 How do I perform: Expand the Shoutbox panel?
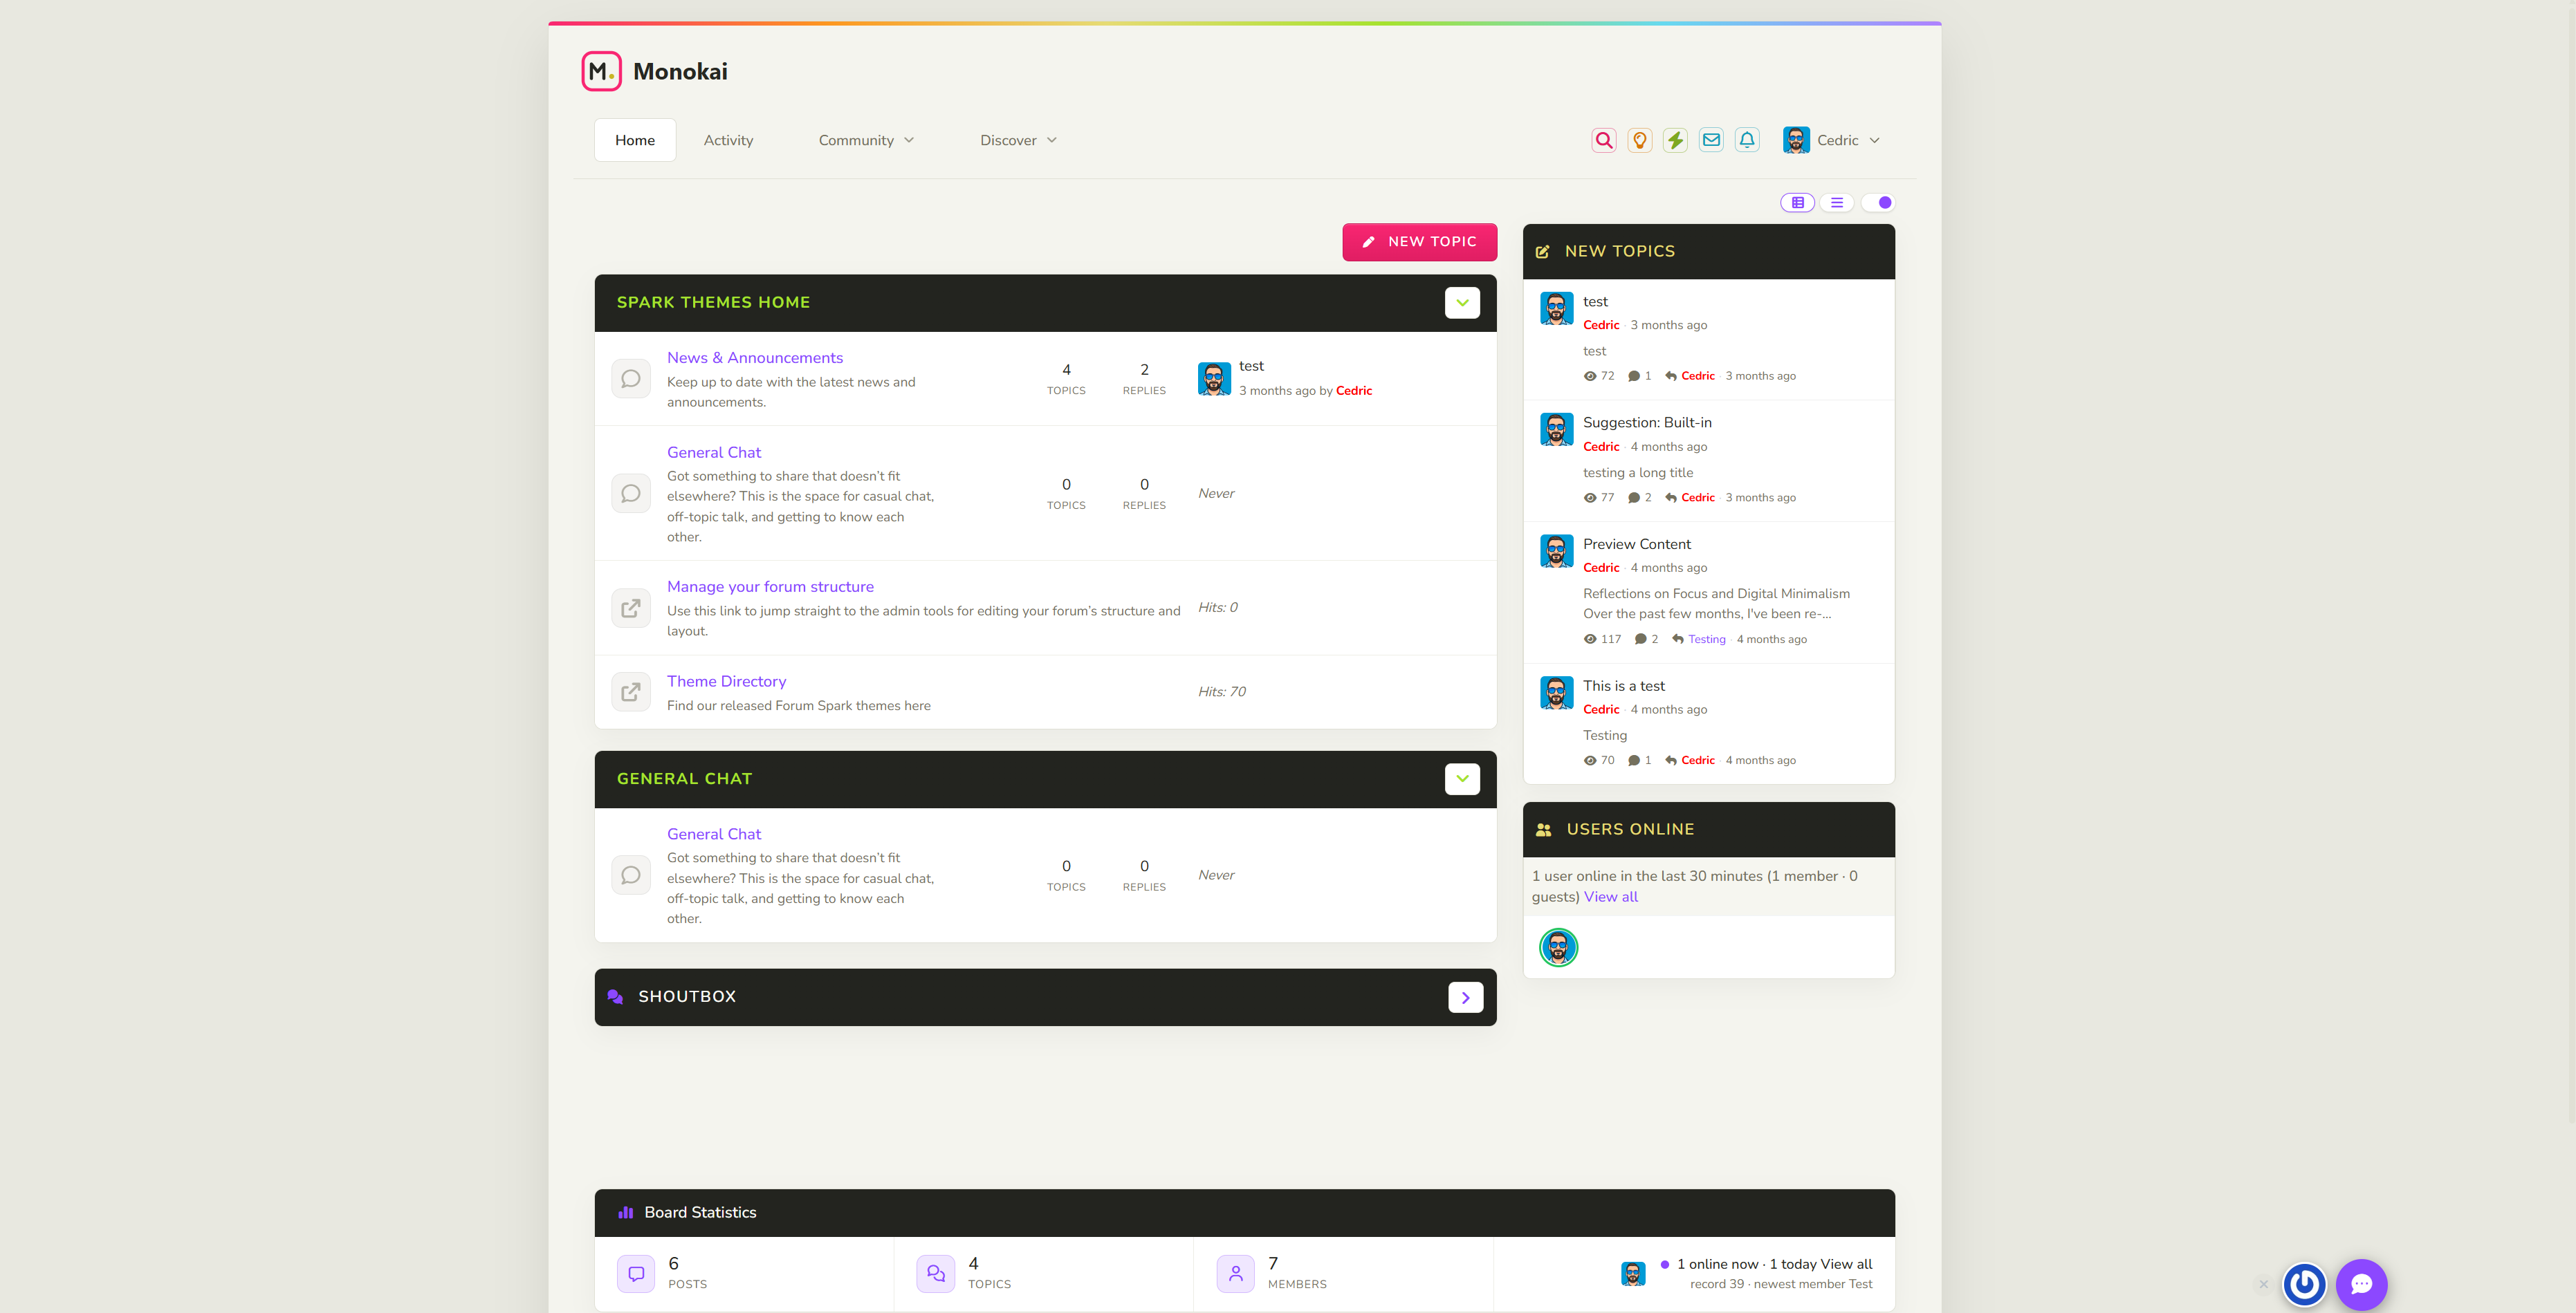[x=1465, y=997]
